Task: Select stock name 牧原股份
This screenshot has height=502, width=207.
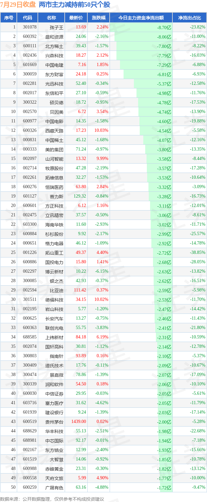Action: pos(54,168)
